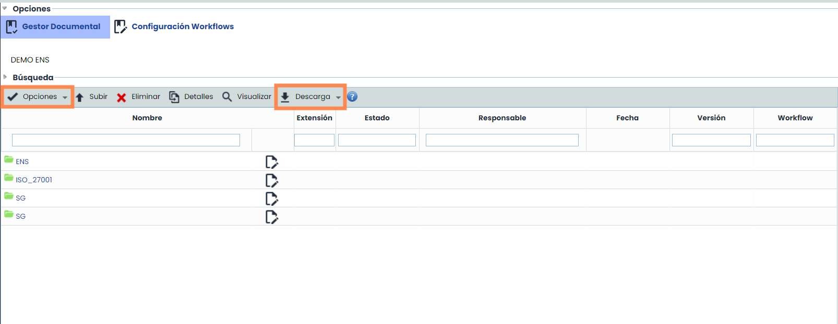Click the Versión column header
This screenshot has height=324, width=838.
[711, 118]
